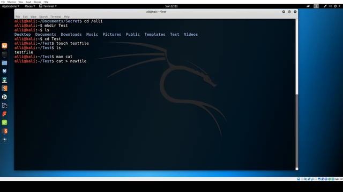The width and height of the screenshot is (343, 192).
Task: Click the power icon in the top panel
Action: click(335, 6)
